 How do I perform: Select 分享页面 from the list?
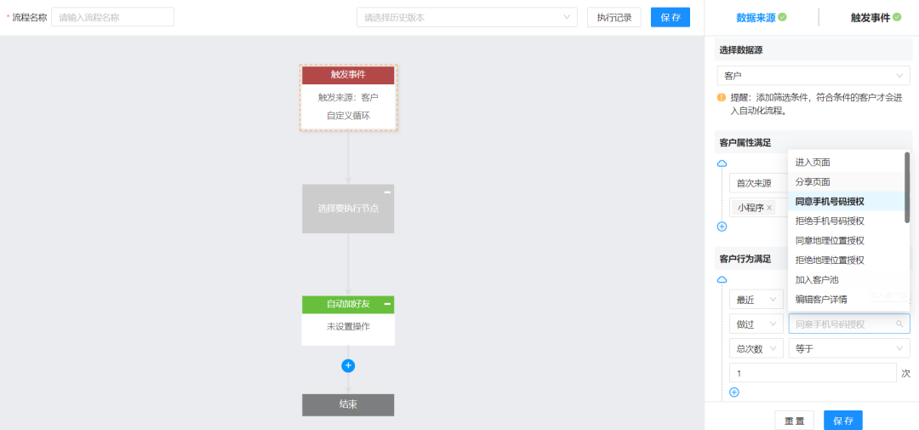point(847,182)
